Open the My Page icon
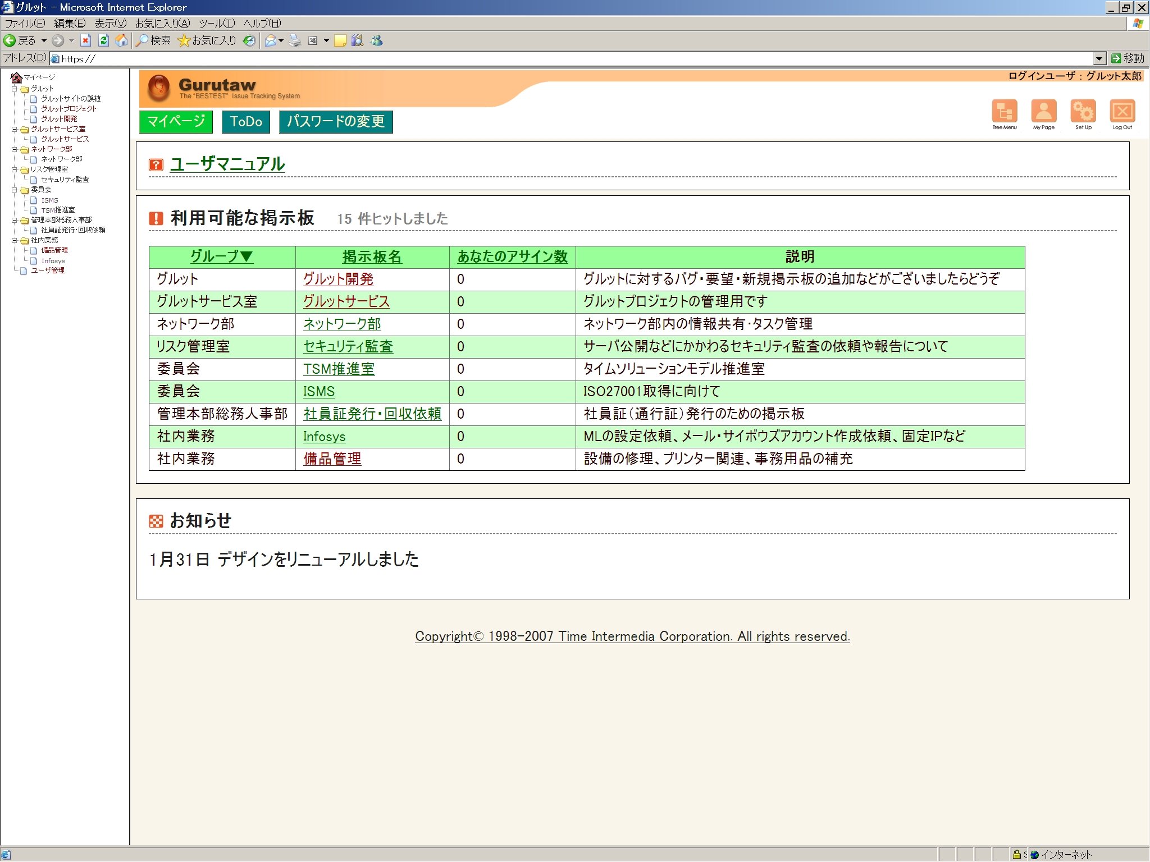1150x862 pixels. click(x=1043, y=111)
